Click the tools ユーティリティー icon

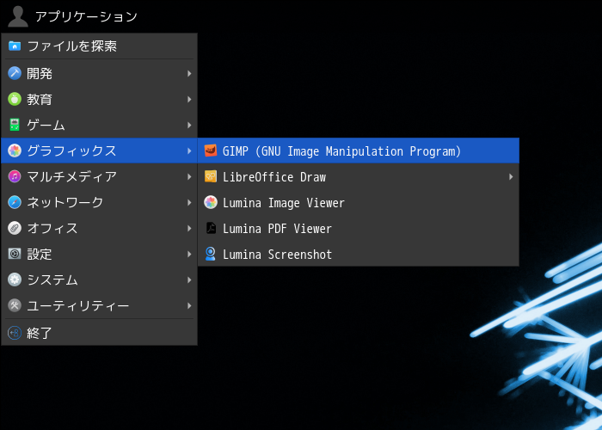pyautogui.click(x=15, y=305)
